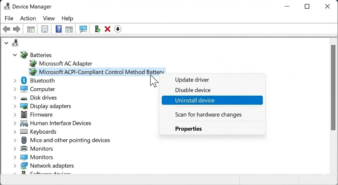
Task: Expand the Computer category
Action: [15, 89]
